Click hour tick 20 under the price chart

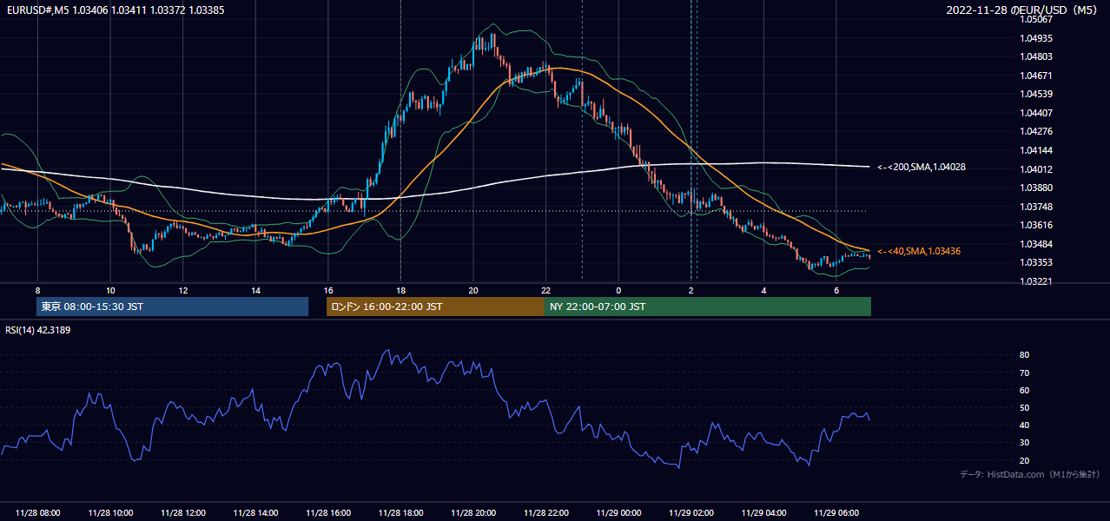point(473,290)
